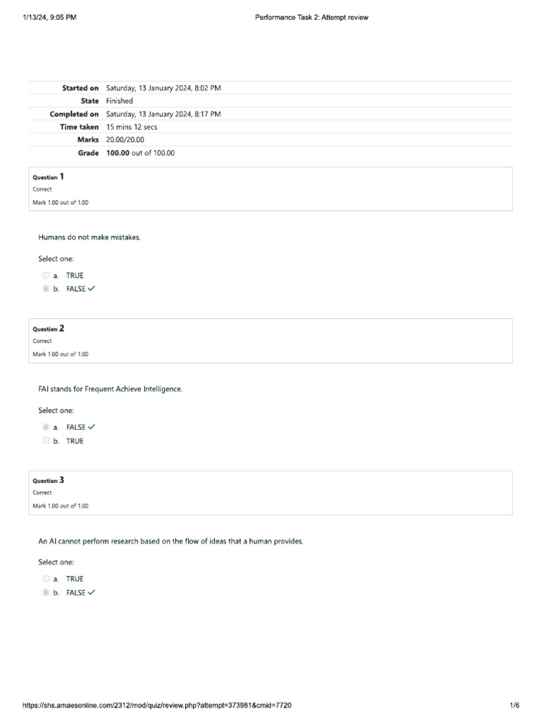
Task: Click the Question 2 header box
Action: pos(270,341)
